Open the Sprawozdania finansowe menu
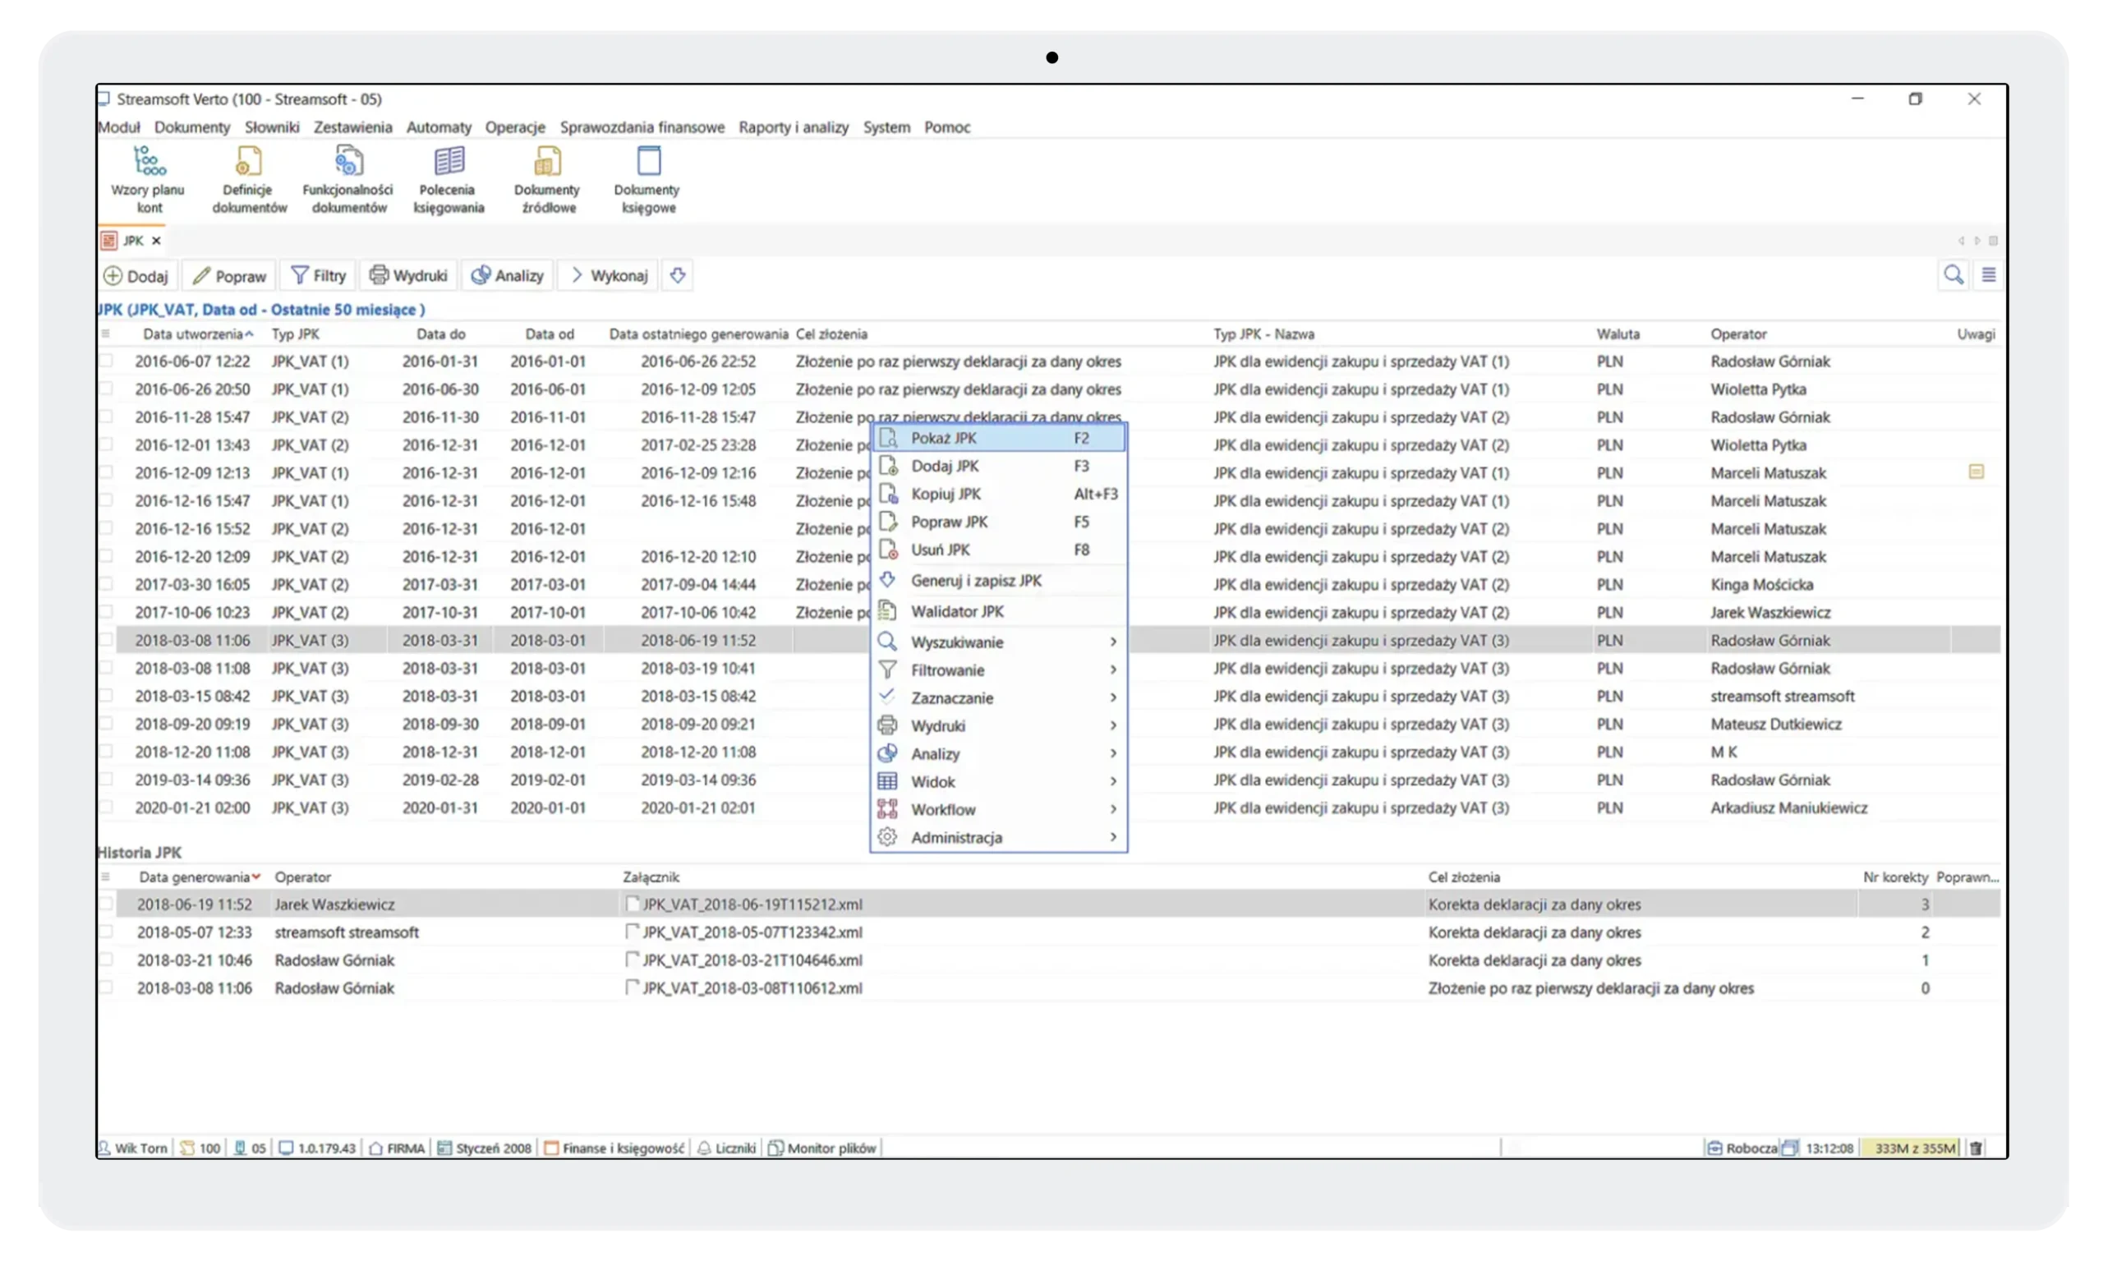2103x1261 pixels. (642, 127)
